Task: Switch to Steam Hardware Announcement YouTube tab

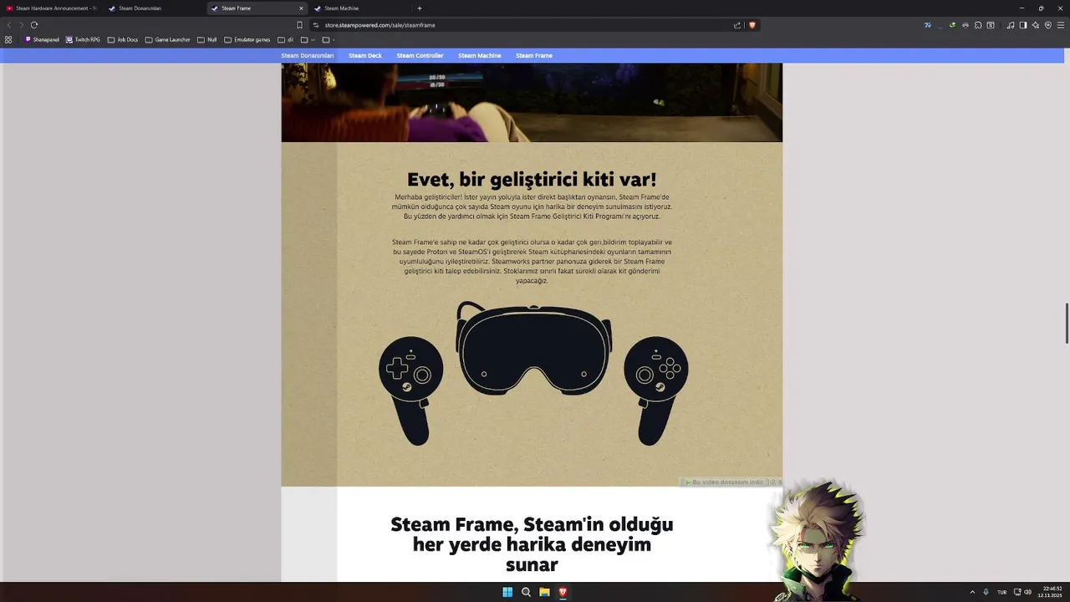Action: pos(52,8)
